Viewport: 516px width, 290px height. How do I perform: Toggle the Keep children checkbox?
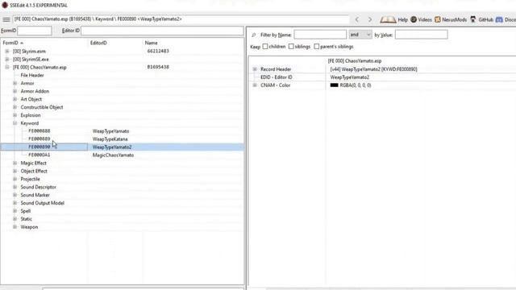pyautogui.click(x=265, y=47)
